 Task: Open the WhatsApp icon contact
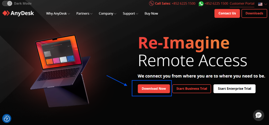[x=201, y=4]
